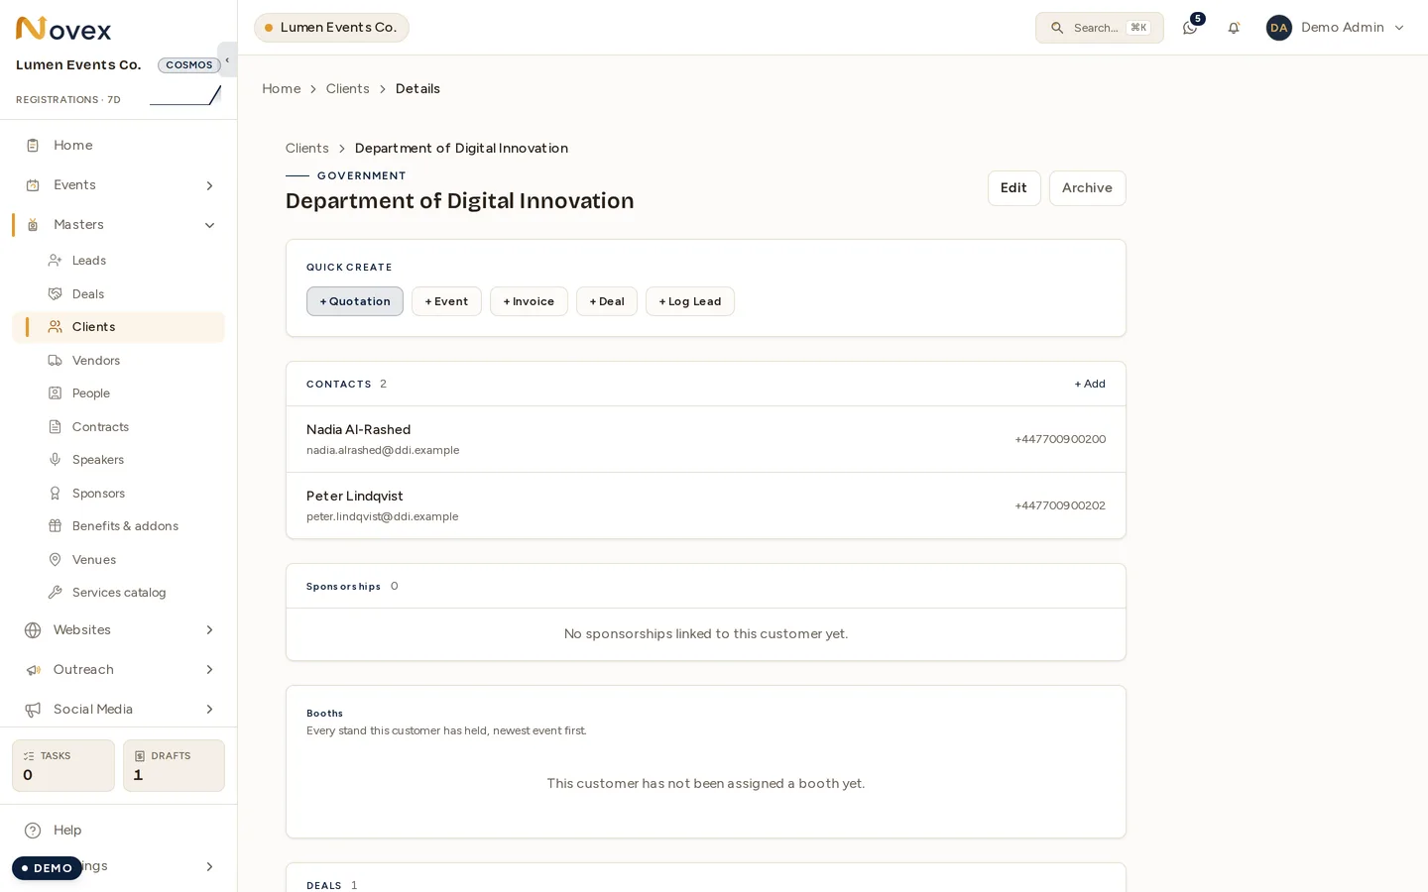Image resolution: width=1428 pixels, height=892 pixels.
Task: Click the + Deal quick create button
Action: 607,301
